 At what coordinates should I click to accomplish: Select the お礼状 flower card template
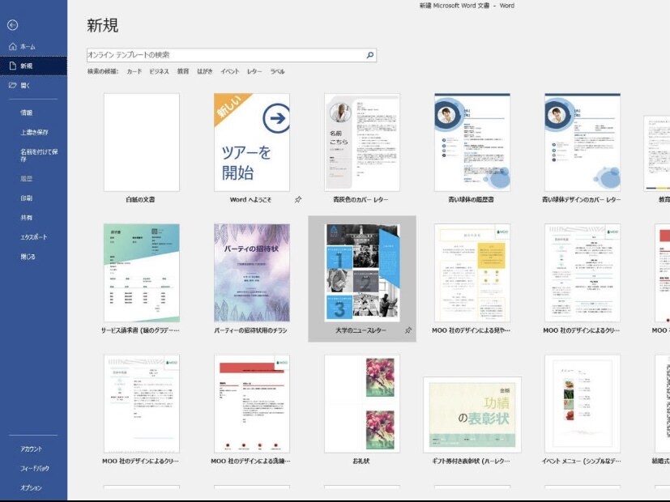[x=362, y=403]
